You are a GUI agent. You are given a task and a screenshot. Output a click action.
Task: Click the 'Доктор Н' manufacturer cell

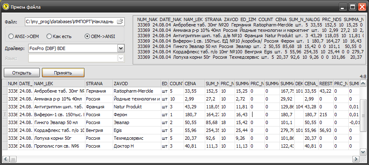click(137, 146)
